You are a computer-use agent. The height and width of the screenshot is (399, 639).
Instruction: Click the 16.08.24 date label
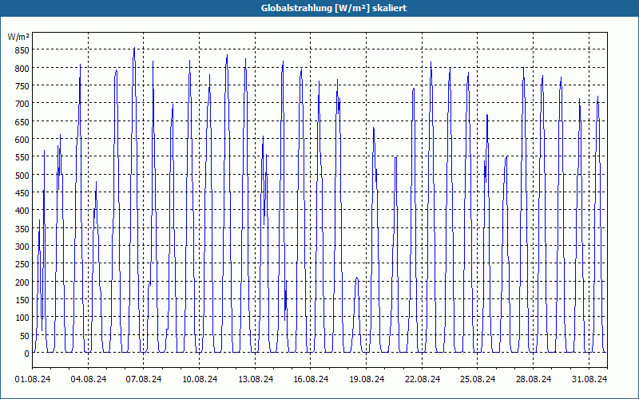311,379
